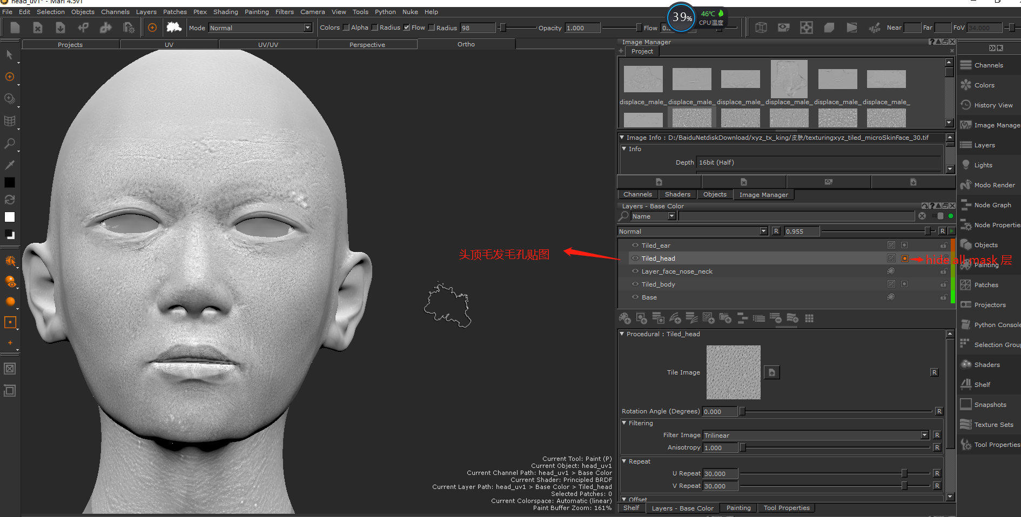Viewport: 1021px width, 517px height.
Task: Open the Node Graph palette
Action: (x=992, y=205)
